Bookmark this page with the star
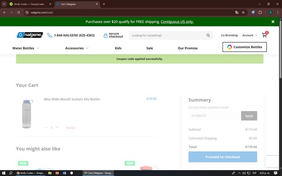The image size is (282, 176). 243,12
